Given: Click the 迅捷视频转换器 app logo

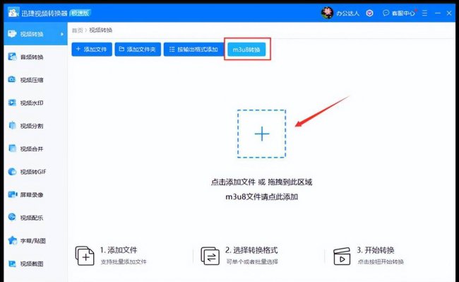Looking at the screenshot, I should click(13, 13).
